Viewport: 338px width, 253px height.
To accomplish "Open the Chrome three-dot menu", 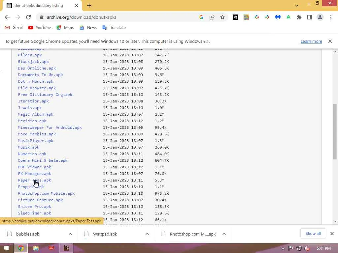I will click(x=331, y=17).
